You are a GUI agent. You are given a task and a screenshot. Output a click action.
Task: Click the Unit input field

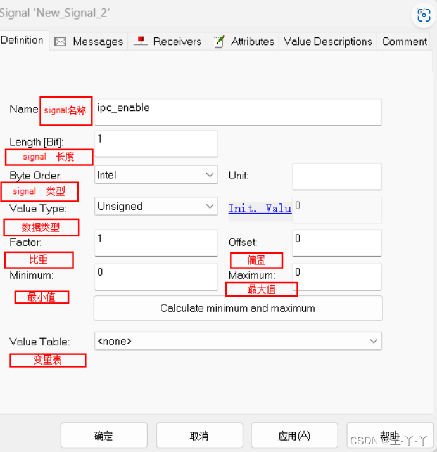337,177
